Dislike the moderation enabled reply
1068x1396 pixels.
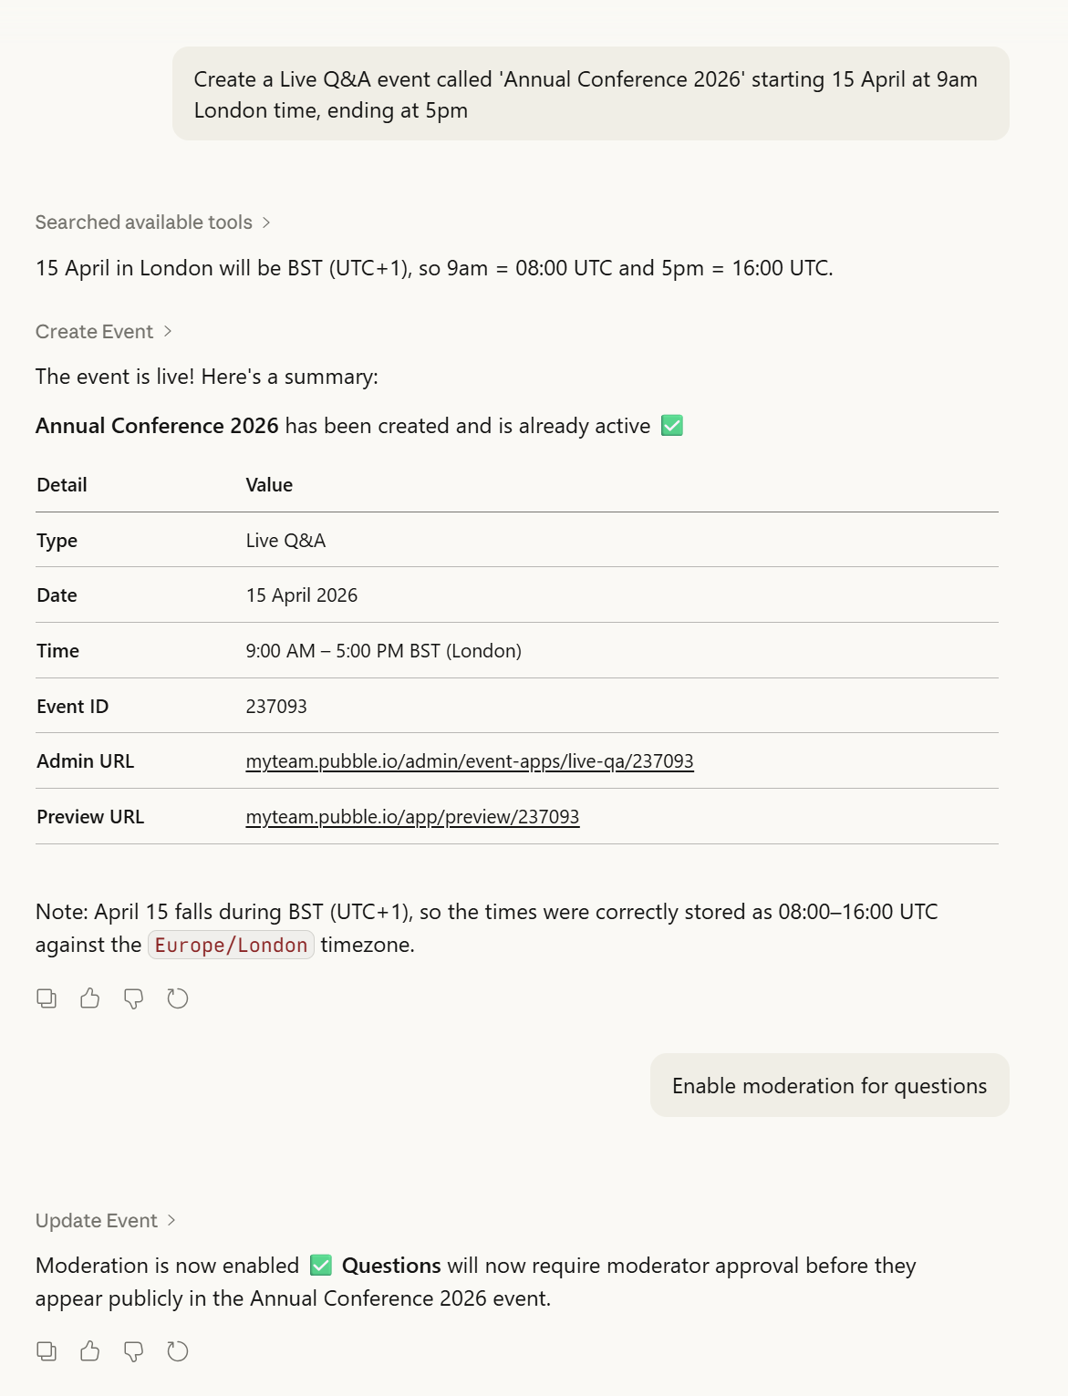(134, 1352)
